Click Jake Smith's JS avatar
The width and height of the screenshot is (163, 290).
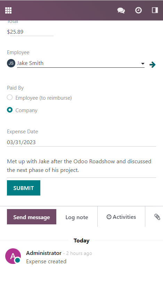tap(11, 63)
